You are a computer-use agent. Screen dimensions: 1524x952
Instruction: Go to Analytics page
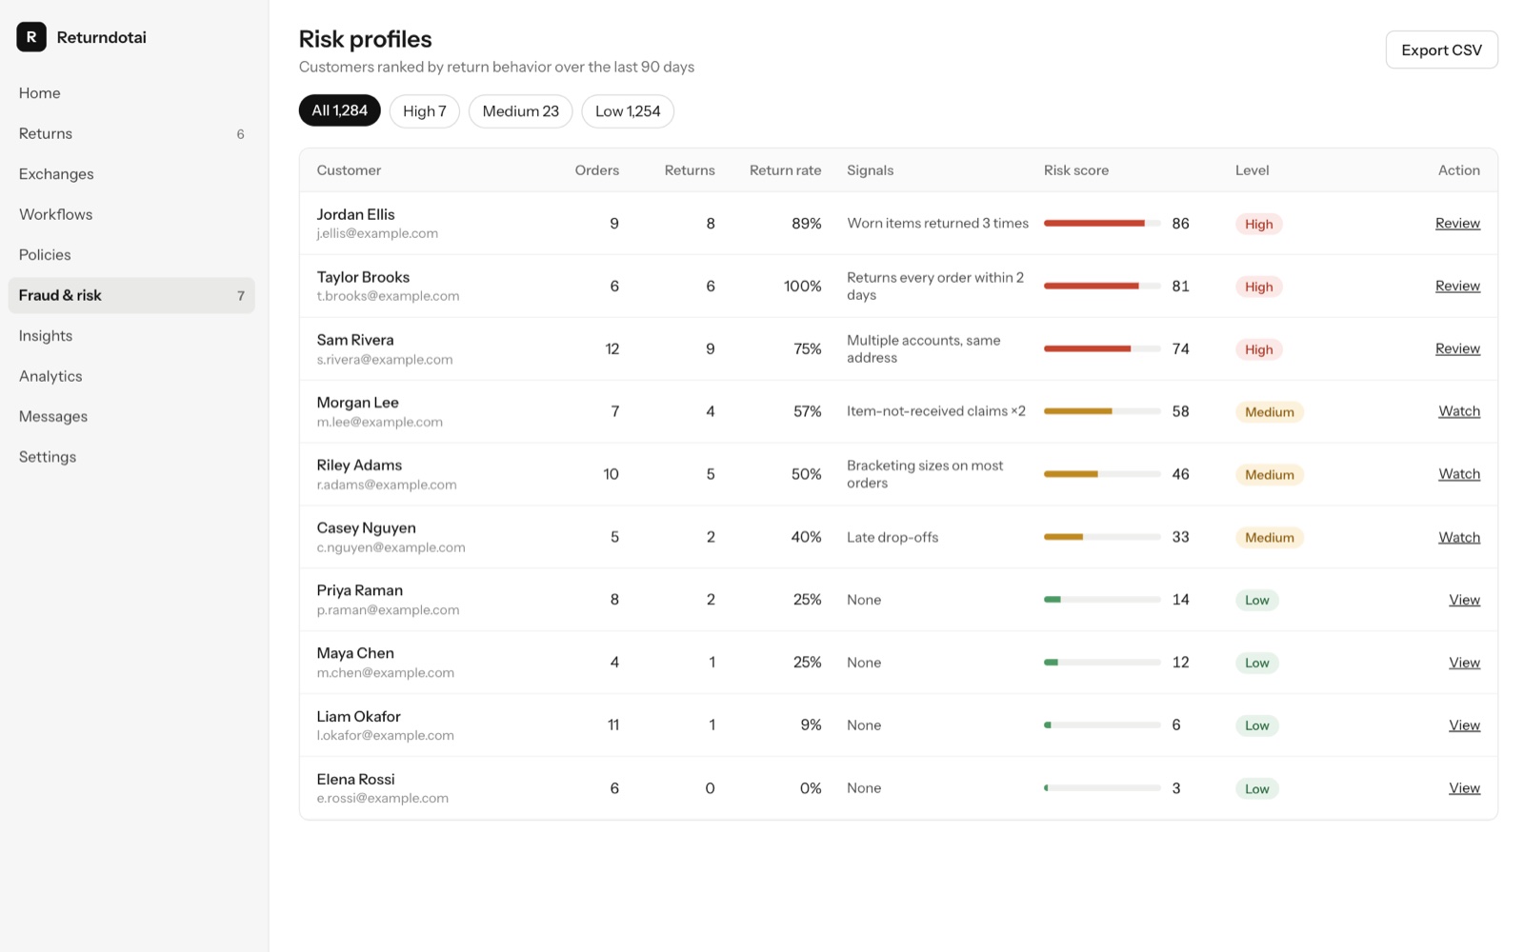131,376
